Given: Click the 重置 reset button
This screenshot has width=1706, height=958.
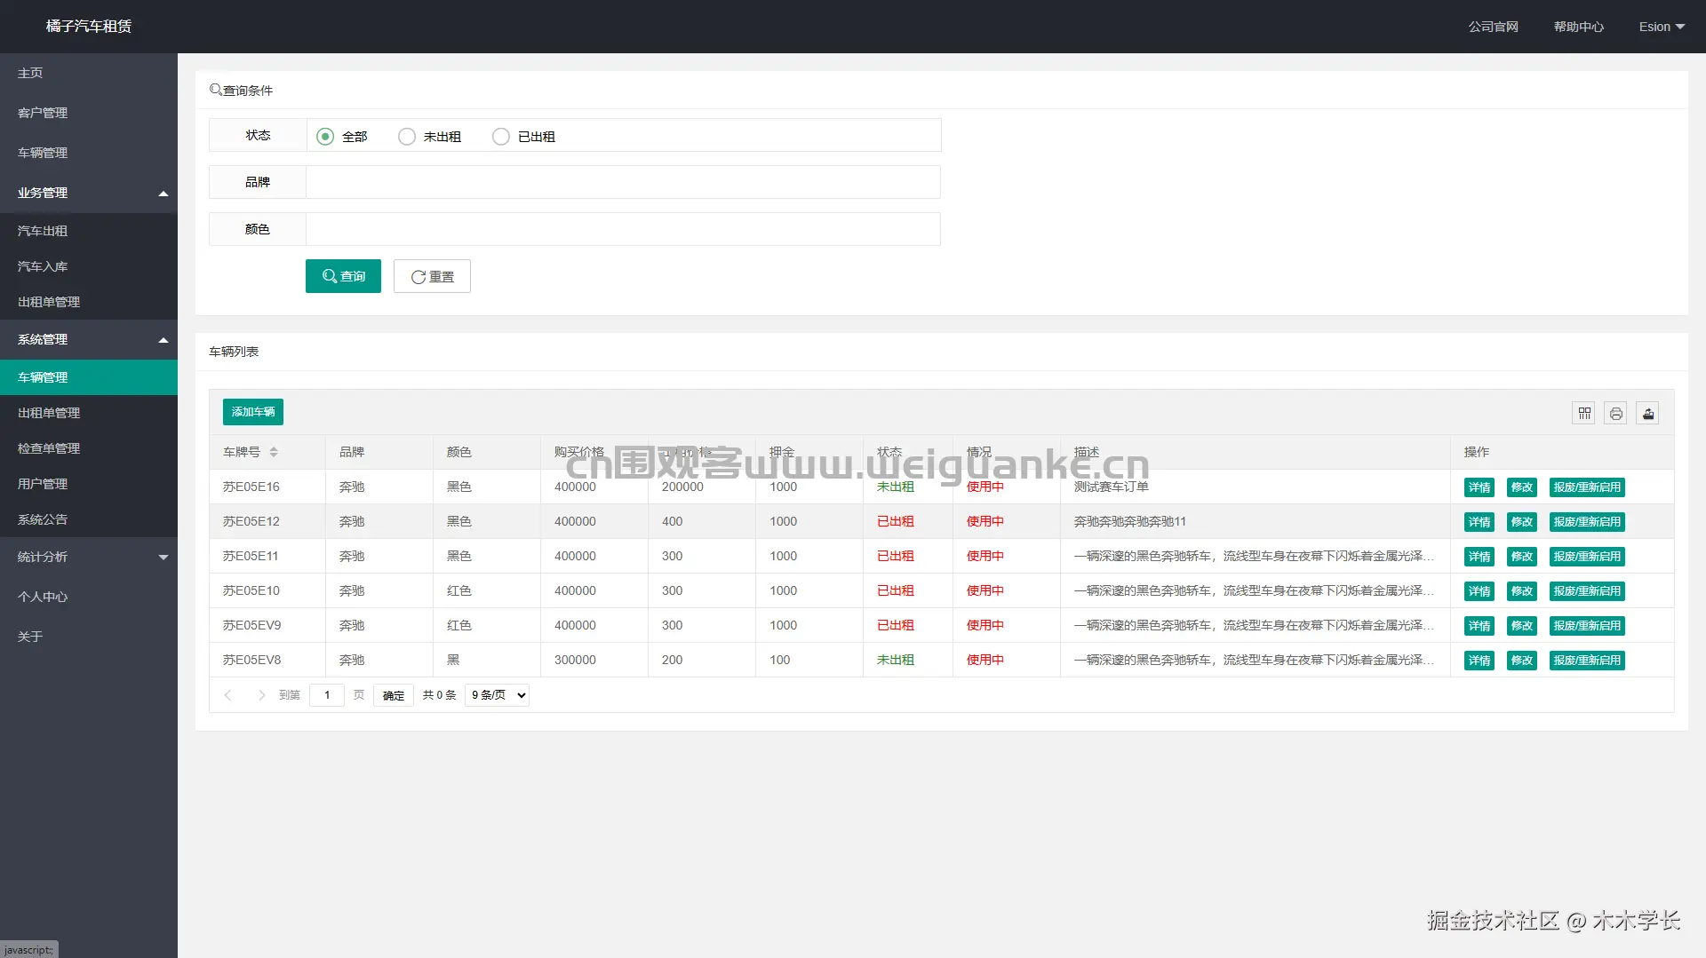Looking at the screenshot, I should point(432,276).
